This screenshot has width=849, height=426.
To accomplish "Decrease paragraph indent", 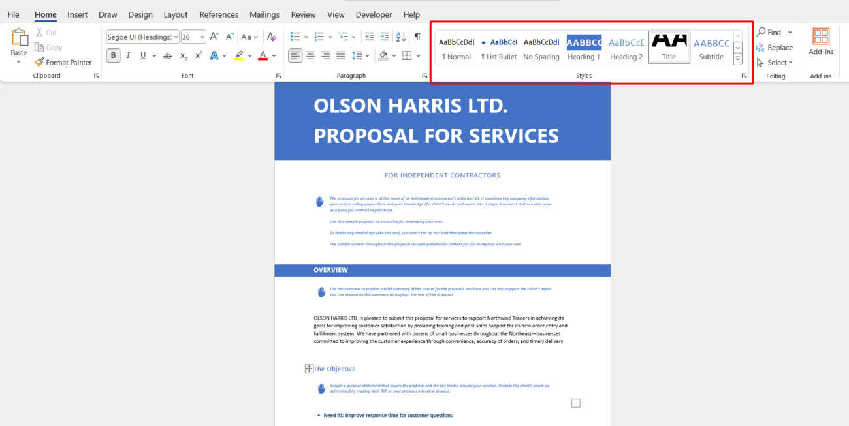I will point(370,37).
